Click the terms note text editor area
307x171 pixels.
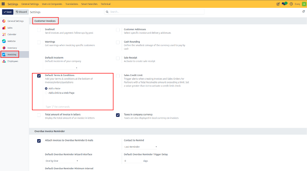pyautogui.click(x=78, y=107)
